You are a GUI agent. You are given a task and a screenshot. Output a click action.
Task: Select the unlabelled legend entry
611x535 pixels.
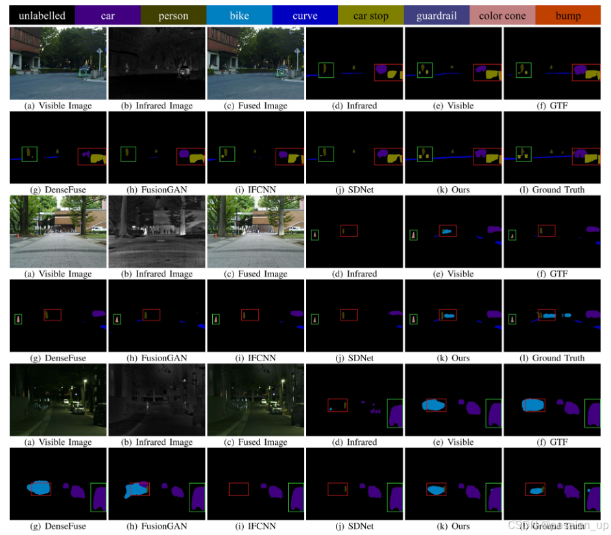41,15
